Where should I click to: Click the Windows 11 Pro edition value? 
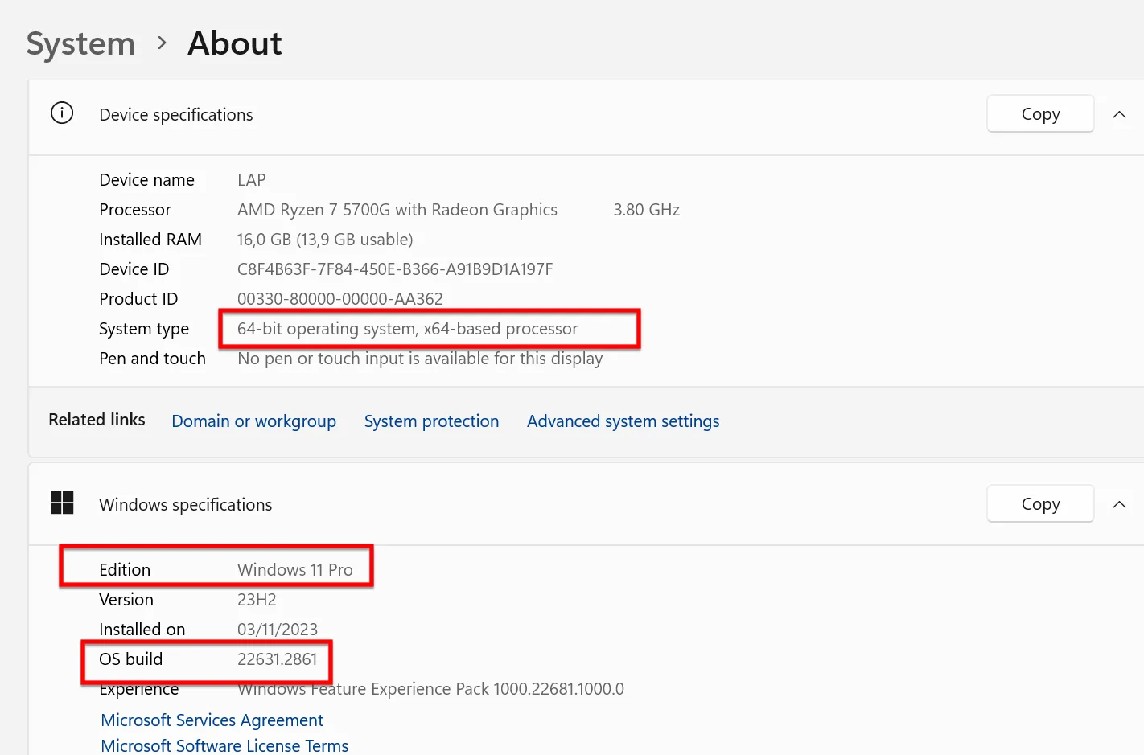point(295,570)
